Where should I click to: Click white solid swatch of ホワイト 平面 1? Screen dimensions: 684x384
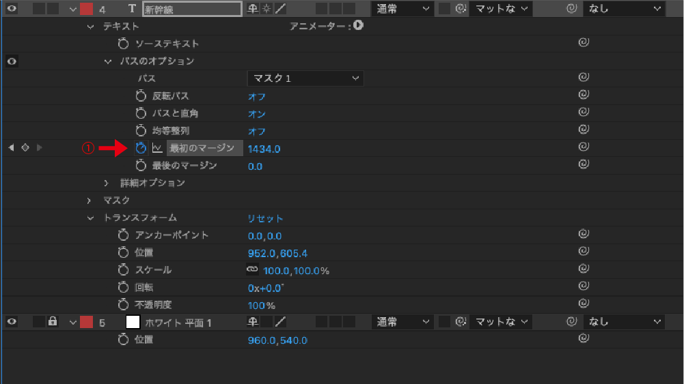tap(133, 322)
